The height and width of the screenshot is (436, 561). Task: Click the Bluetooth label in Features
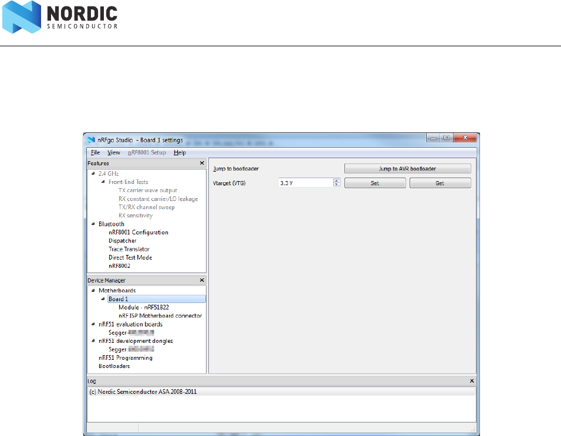click(x=111, y=224)
